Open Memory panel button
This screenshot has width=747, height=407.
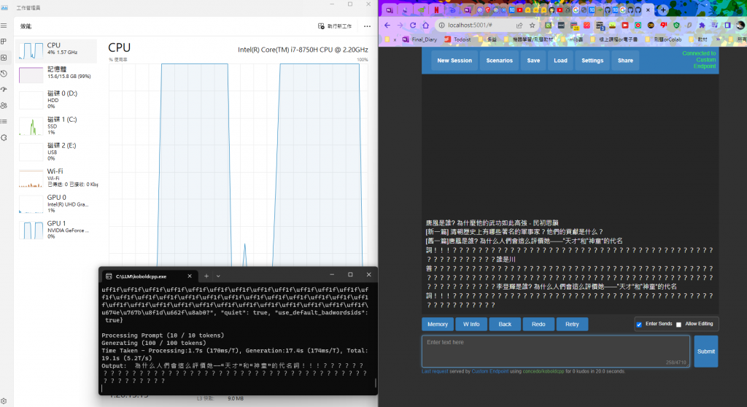click(x=438, y=324)
